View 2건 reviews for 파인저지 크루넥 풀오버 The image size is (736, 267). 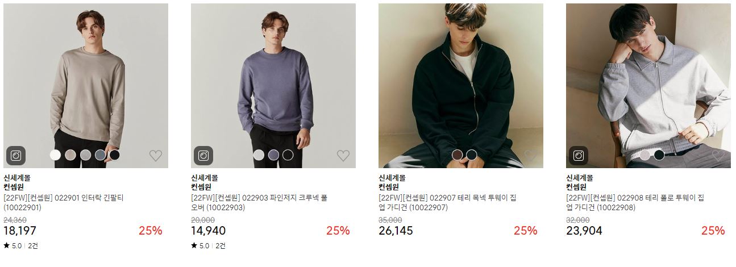pos(221,246)
